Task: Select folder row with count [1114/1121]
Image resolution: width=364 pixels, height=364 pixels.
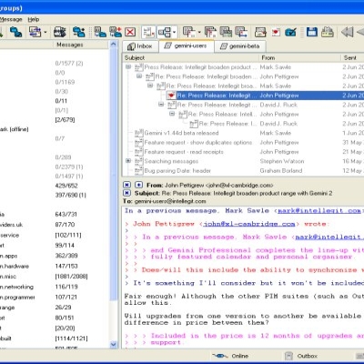Action: (54, 339)
